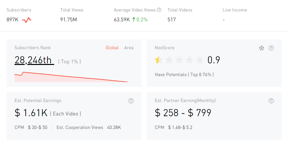Click the $ 258 - $ 799 partner earning value
The image size is (288, 146).
pyautogui.click(x=183, y=113)
